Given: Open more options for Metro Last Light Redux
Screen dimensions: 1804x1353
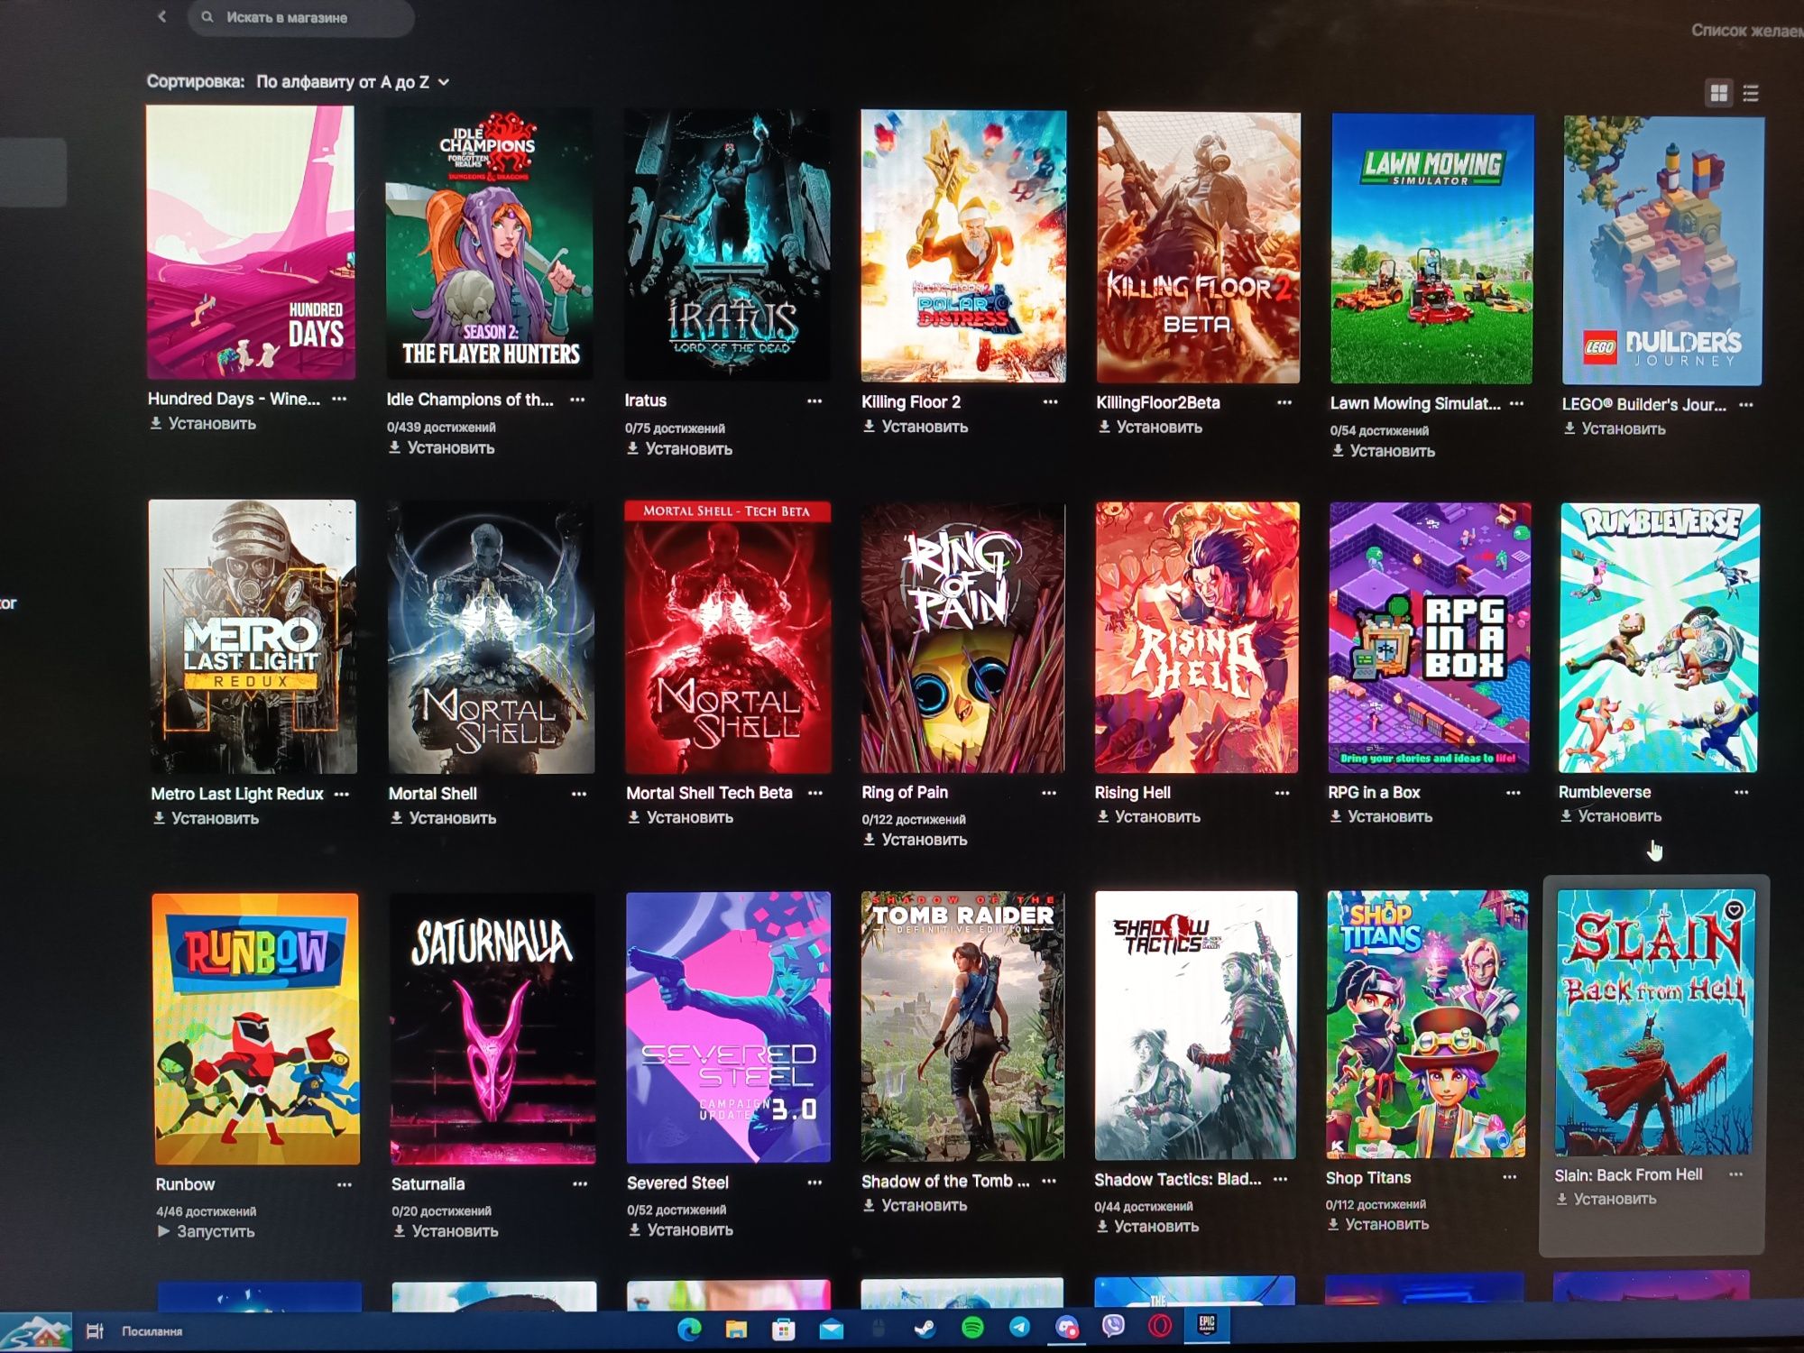Looking at the screenshot, I should tap(342, 794).
